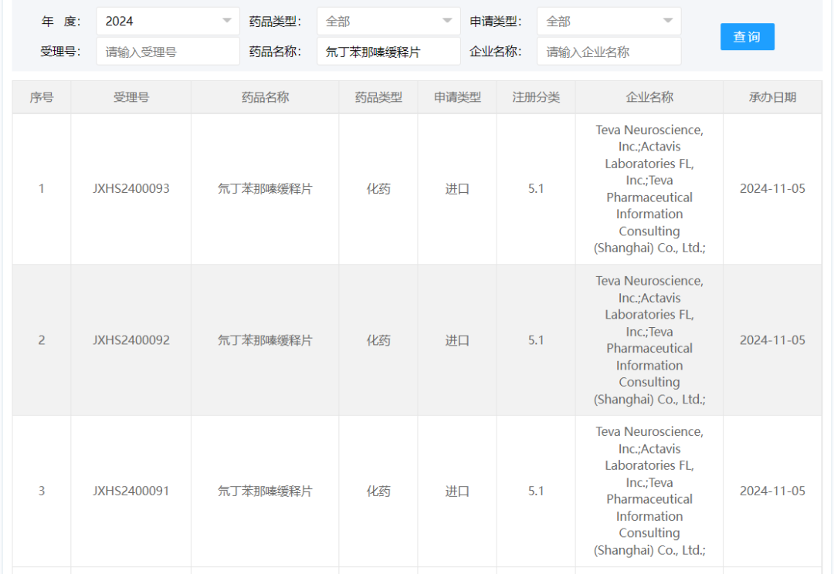Click row number 2 cell
Image resolution: width=834 pixels, height=574 pixels.
(42, 340)
